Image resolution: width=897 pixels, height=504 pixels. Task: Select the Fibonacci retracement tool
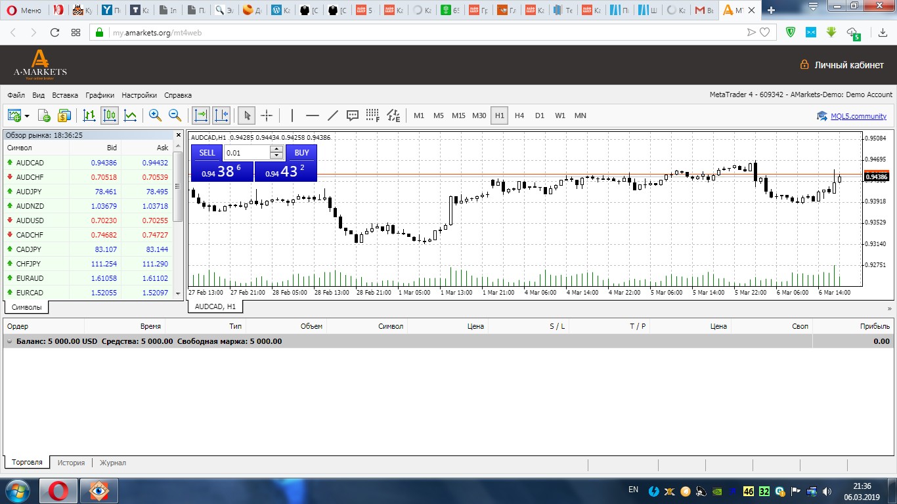[x=373, y=115]
